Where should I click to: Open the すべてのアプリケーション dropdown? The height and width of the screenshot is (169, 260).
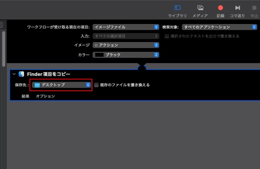[x=217, y=27]
